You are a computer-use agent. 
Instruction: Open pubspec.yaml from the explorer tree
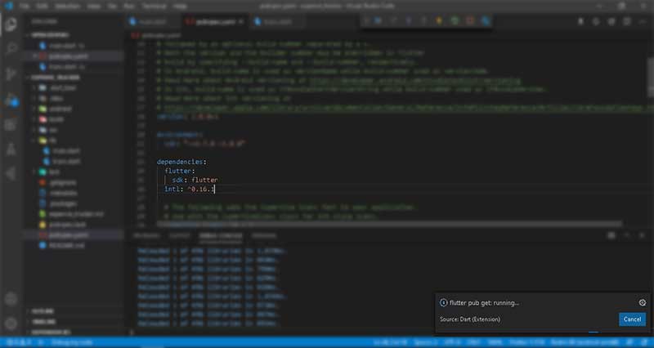[64, 234]
